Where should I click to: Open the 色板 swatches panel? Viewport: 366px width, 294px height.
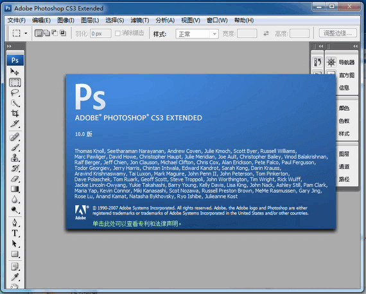coord(344,121)
